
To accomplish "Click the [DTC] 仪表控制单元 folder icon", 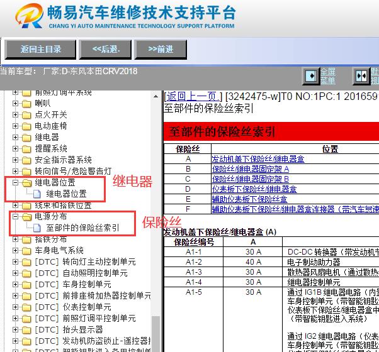I will [x=26, y=307].
